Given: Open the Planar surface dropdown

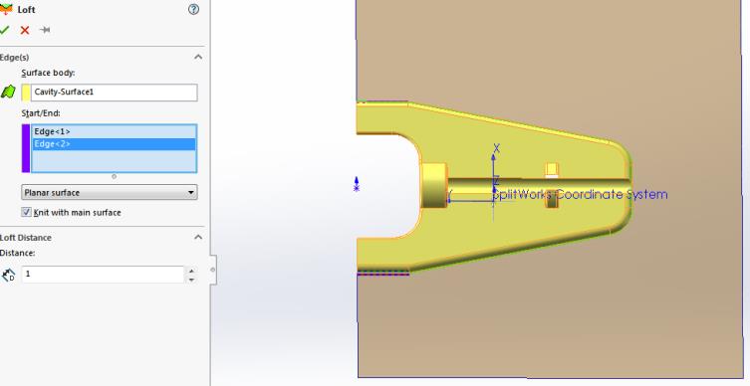Looking at the screenshot, I should click(110, 193).
